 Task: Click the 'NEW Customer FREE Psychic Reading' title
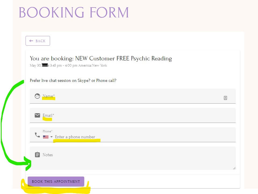[x=101, y=58]
